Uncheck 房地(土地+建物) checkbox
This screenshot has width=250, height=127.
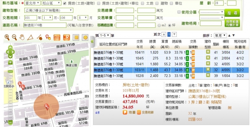(65, 3)
